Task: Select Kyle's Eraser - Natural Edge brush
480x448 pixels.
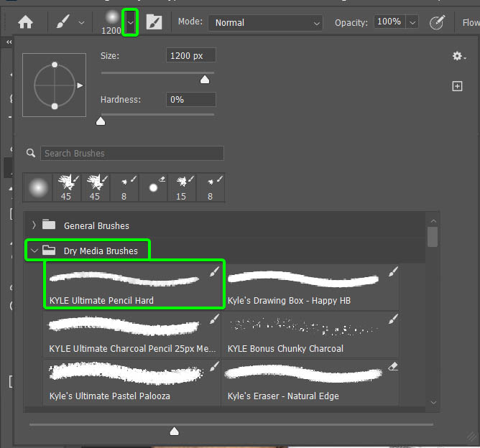Action: click(x=310, y=382)
